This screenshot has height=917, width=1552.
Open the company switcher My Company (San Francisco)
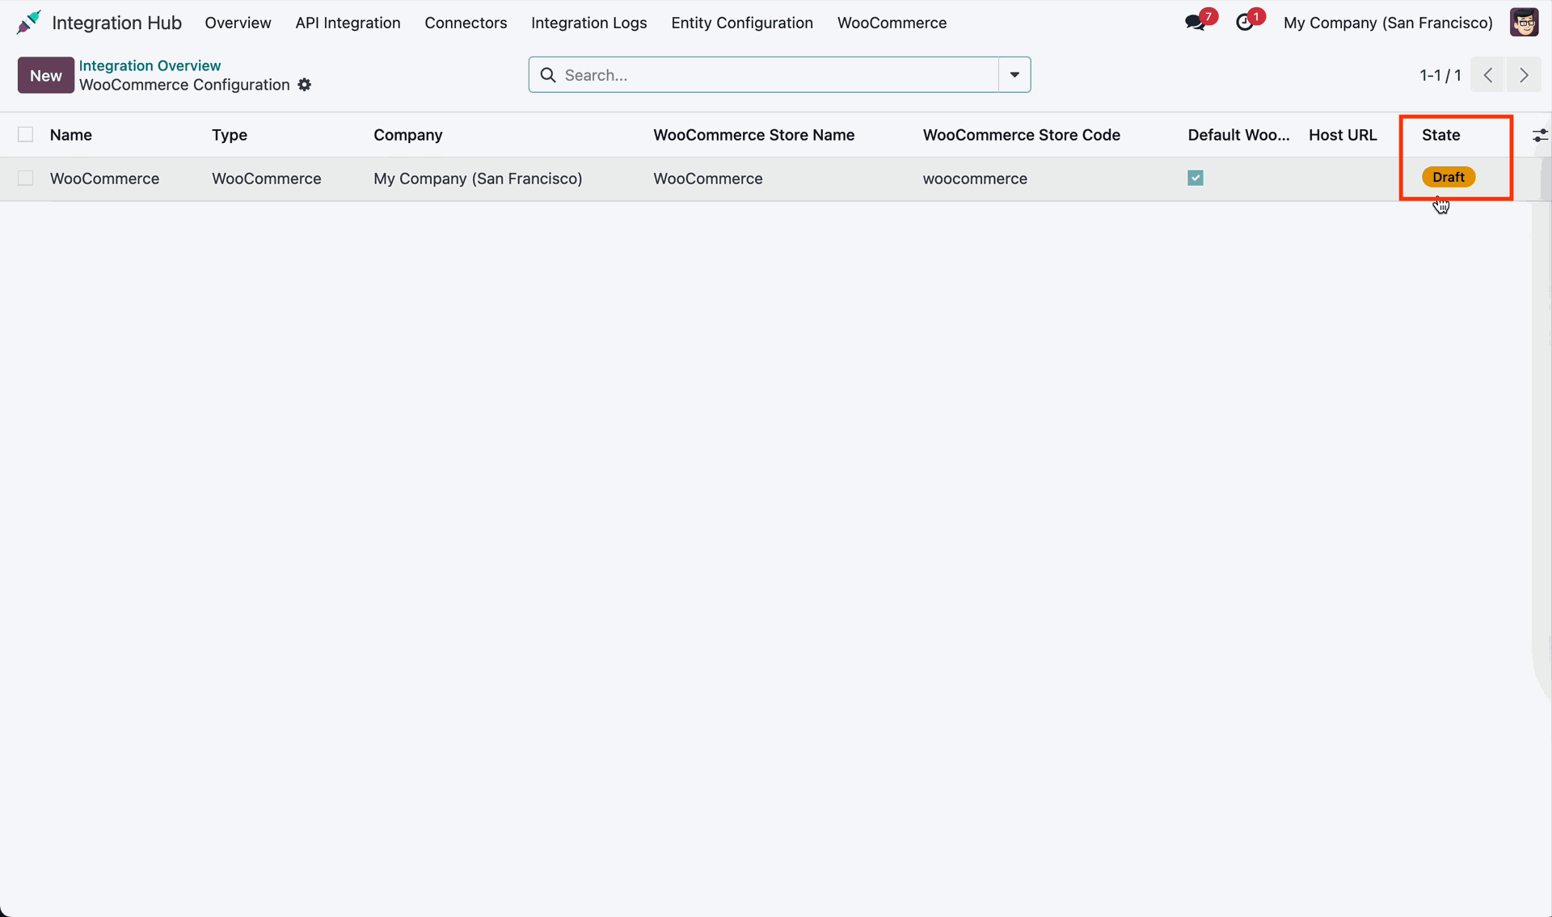(x=1388, y=23)
